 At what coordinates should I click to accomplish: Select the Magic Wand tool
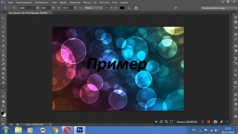[3, 32]
